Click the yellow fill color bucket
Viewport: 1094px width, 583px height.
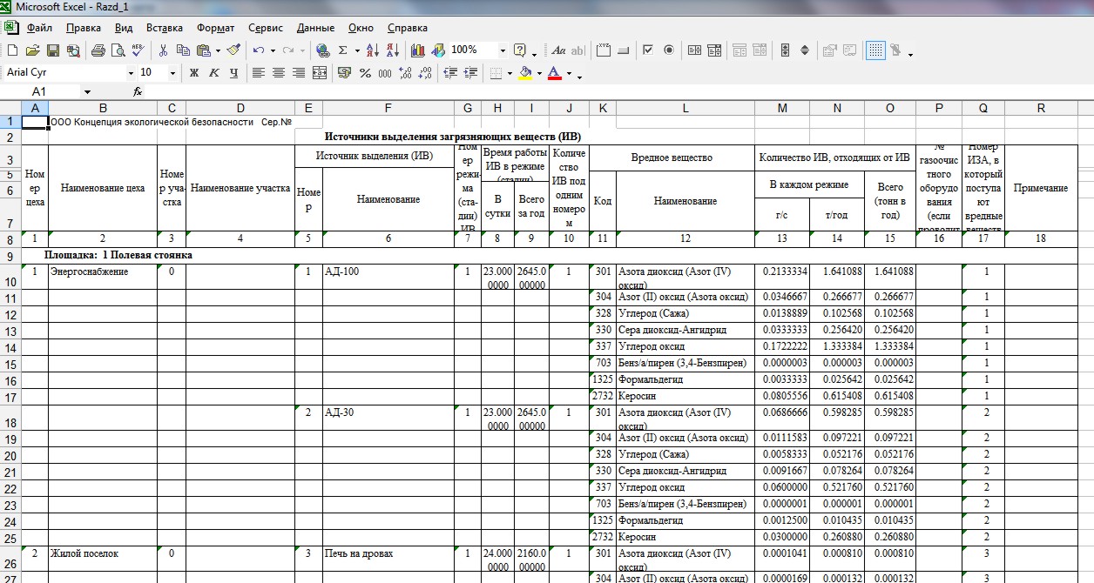(x=523, y=73)
